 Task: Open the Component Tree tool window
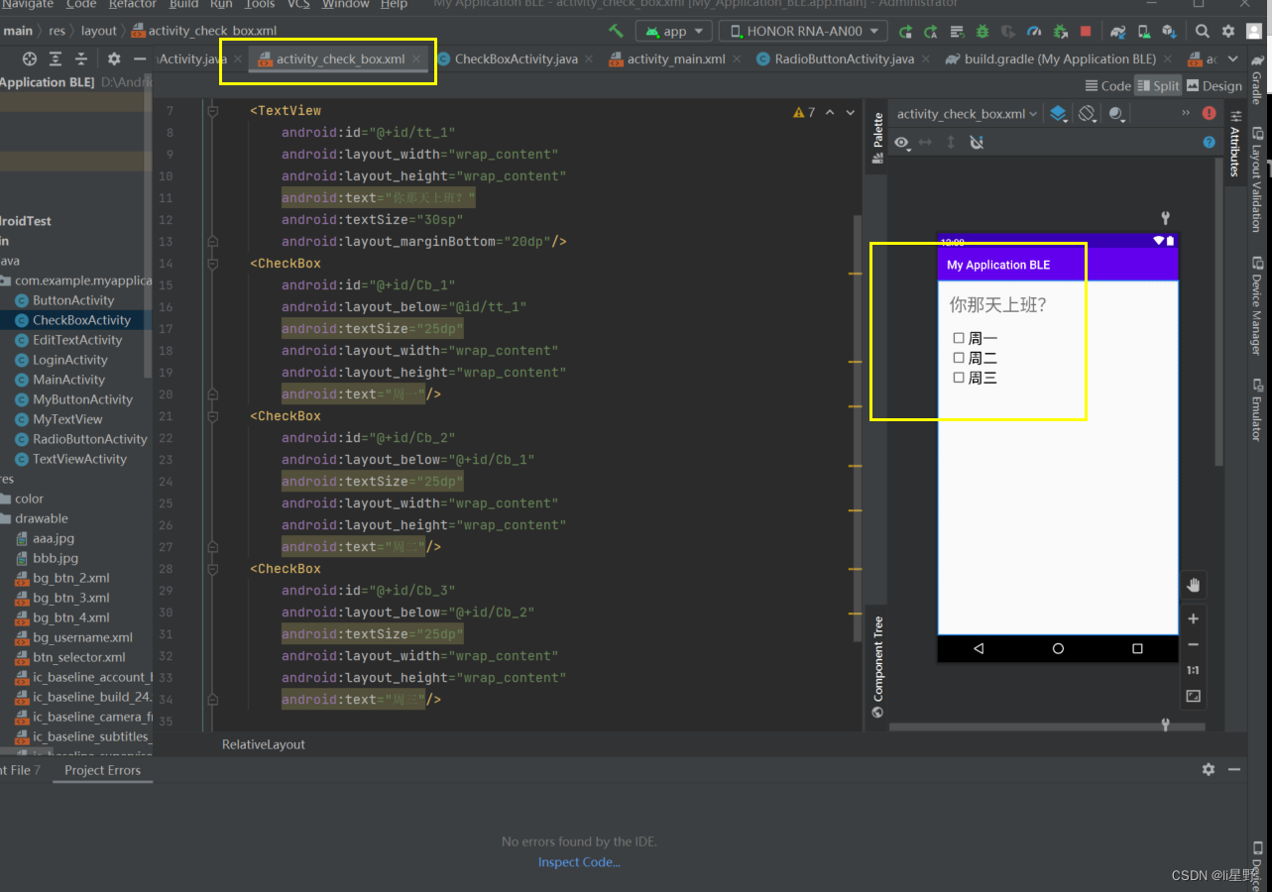tap(877, 667)
